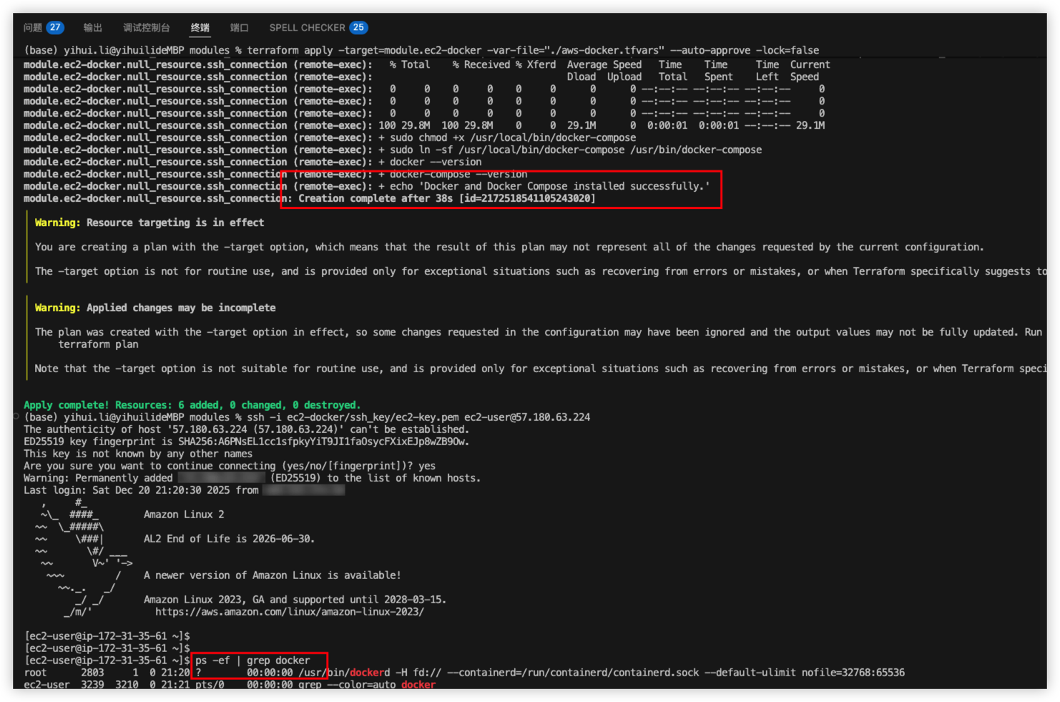1060x702 pixels.
Task: Click the 'ps -ef | grep docker' command
Action: pos(252,660)
